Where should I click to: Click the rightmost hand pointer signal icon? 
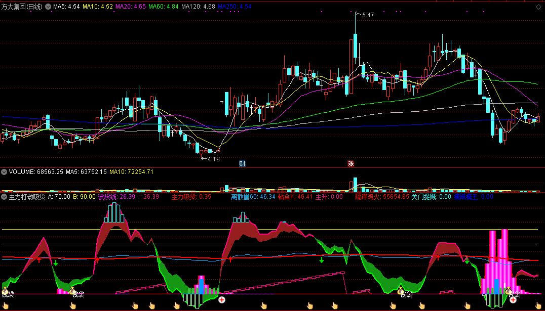click(x=538, y=306)
